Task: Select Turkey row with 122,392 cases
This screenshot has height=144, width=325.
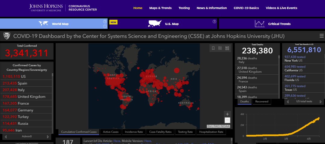Action: click(26, 117)
